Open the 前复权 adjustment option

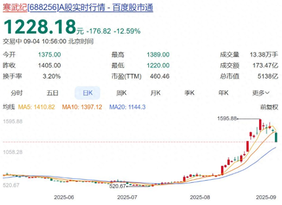pos(269,107)
